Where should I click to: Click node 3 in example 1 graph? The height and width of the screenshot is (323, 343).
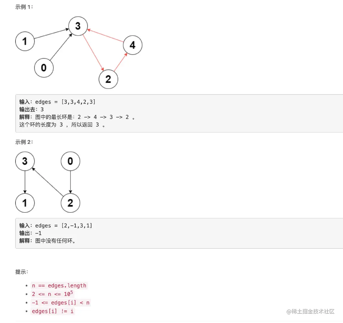pyautogui.click(x=78, y=26)
